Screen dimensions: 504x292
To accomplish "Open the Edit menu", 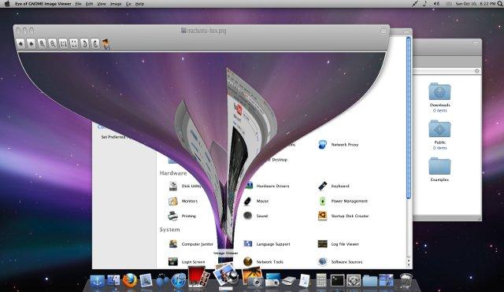I will pos(89,4).
